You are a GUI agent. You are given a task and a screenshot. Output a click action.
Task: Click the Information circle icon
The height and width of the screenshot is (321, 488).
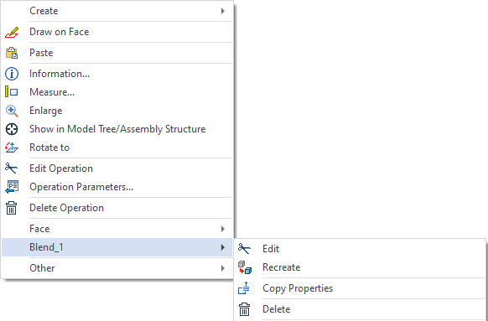12,74
